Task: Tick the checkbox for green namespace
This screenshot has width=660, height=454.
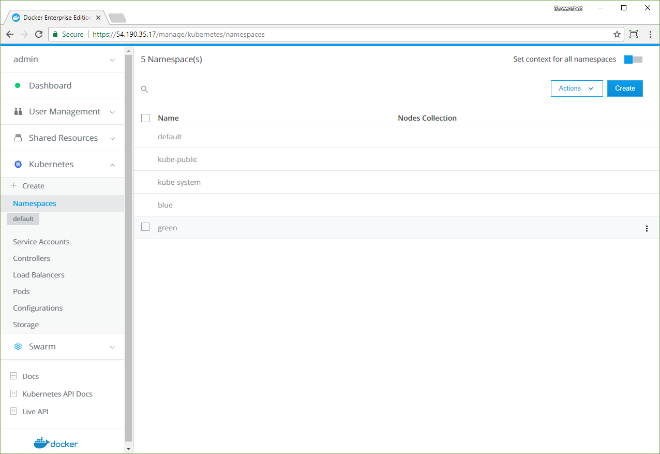Action: click(145, 227)
